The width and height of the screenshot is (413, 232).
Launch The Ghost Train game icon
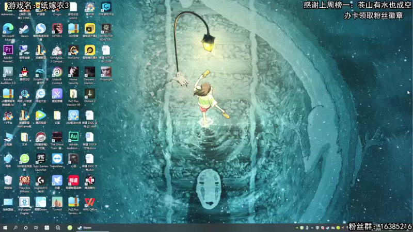tap(57, 140)
